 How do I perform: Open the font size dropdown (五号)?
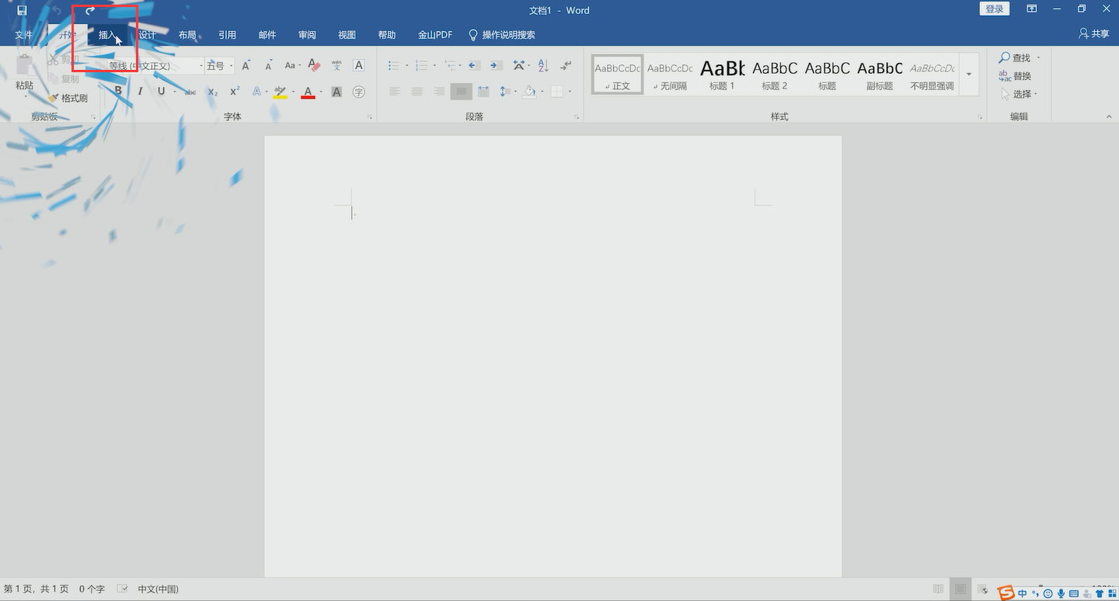(x=232, y=66)
